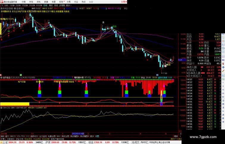The height and width of the screenshot is (144, 225).
Task: Click the 图文F10 button
Action: pos(174,139)
